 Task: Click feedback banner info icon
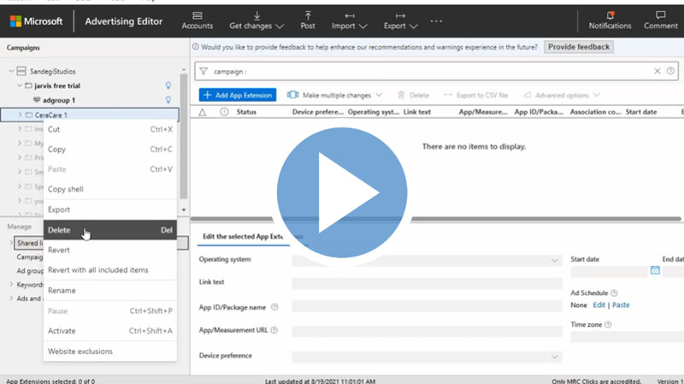coord(196,47)
